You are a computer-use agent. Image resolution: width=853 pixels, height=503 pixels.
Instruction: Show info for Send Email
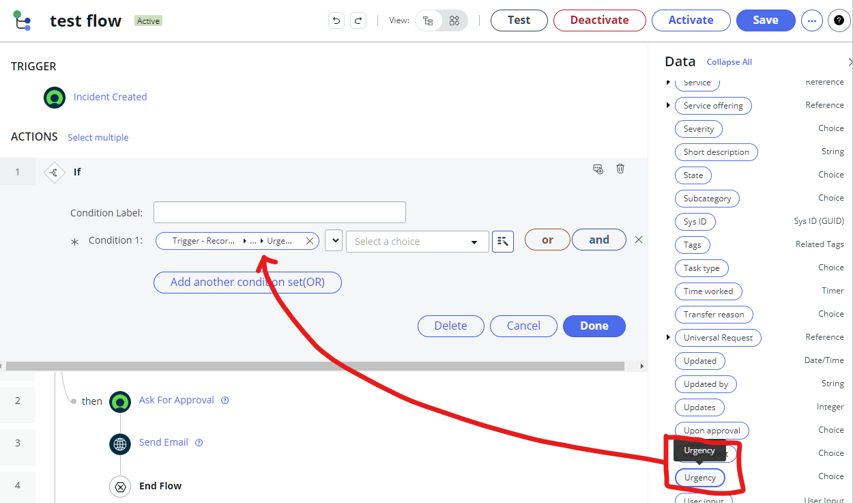(199, 443)
